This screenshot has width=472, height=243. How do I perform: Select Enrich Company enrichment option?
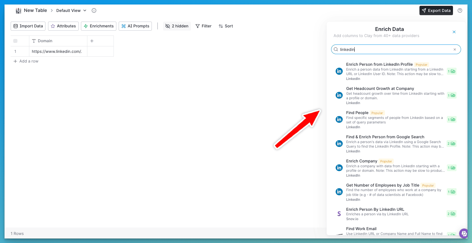pos(361,161)
